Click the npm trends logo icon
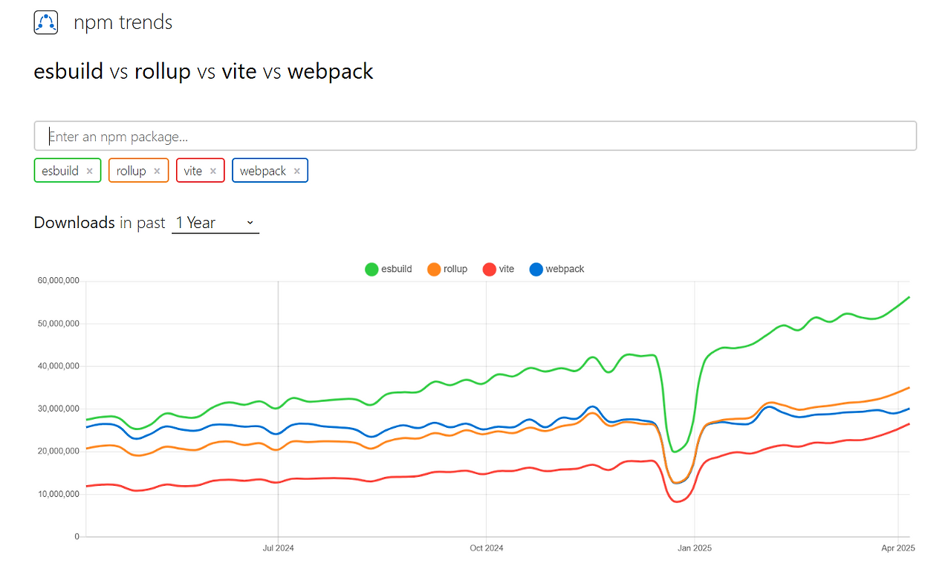951x572 pixels. click(x=45, y=22)
